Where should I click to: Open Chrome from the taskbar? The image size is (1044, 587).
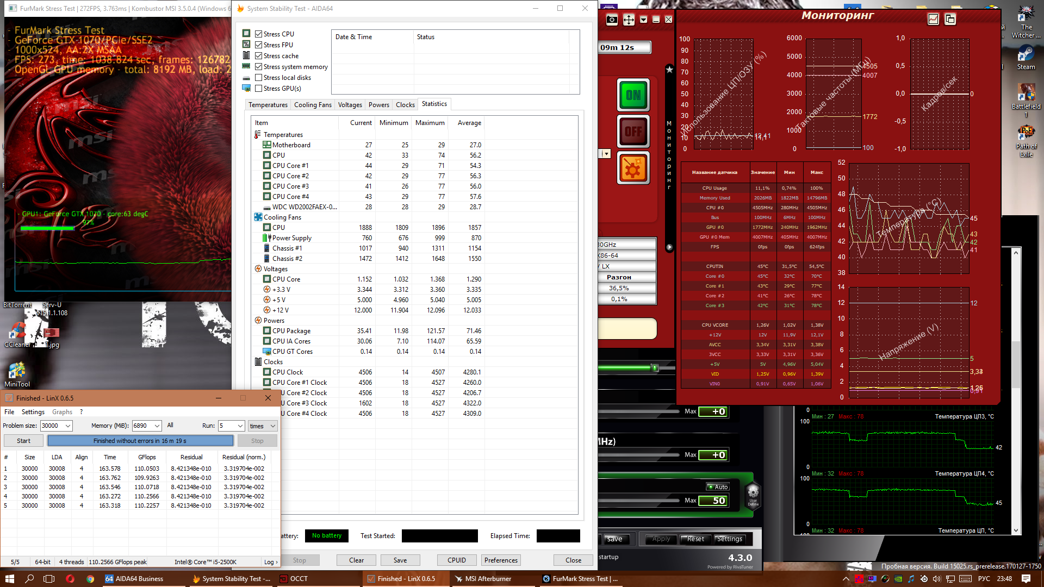(x=90, y=579)
